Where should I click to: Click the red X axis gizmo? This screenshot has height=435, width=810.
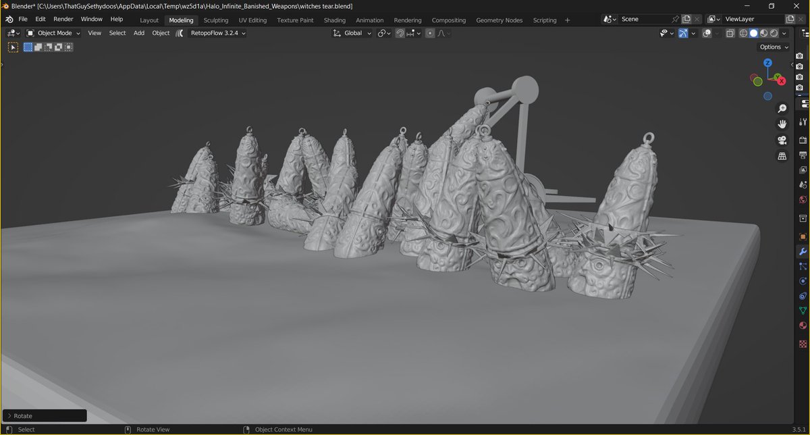[x=782, y=80]
